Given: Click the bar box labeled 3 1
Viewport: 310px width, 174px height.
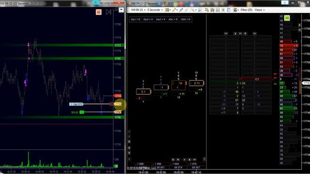Looking at the screenshot, I should tap(143, 92).
